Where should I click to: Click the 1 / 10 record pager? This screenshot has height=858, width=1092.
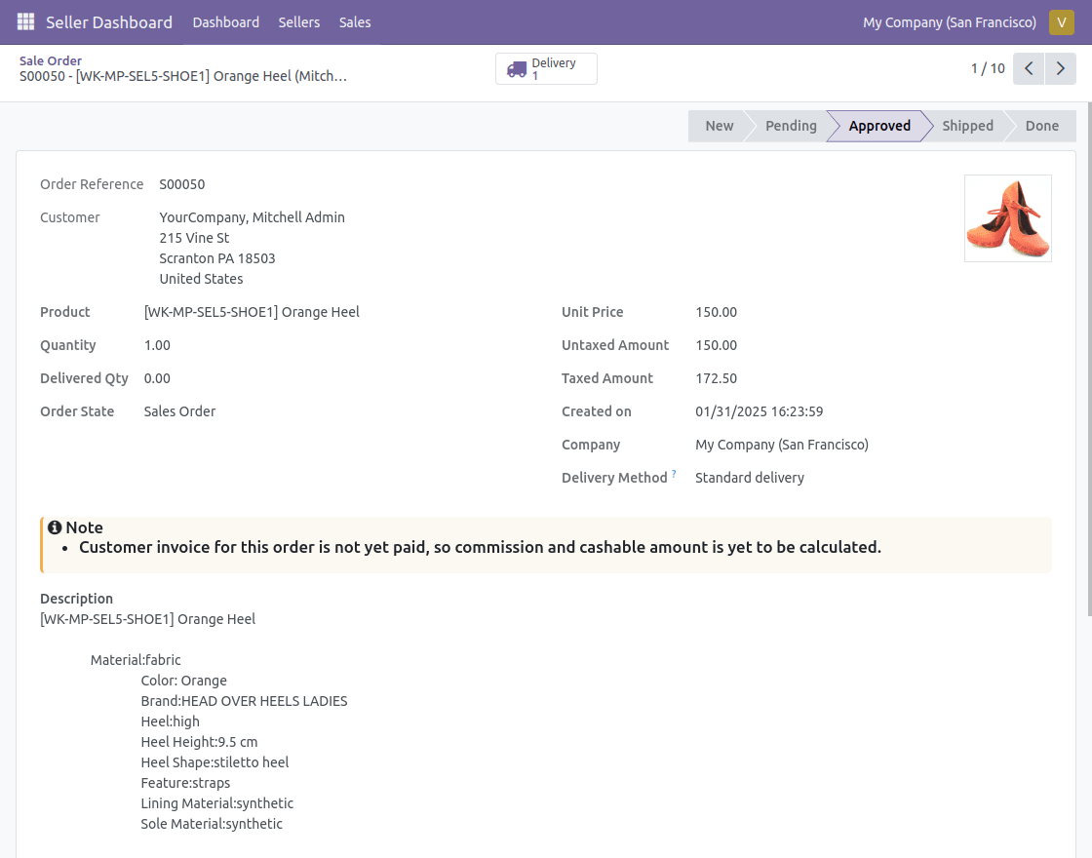click(x=988, y=68)
